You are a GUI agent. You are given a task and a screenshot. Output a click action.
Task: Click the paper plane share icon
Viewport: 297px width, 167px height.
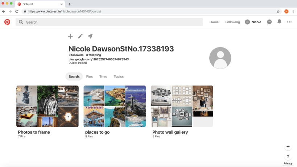tap(90, 36)
